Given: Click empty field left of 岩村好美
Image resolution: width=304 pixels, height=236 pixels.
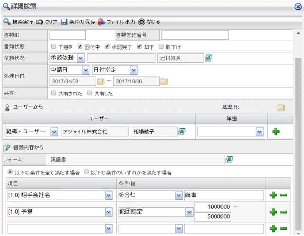Looking at the screenshot, I should tap(121, 58).
